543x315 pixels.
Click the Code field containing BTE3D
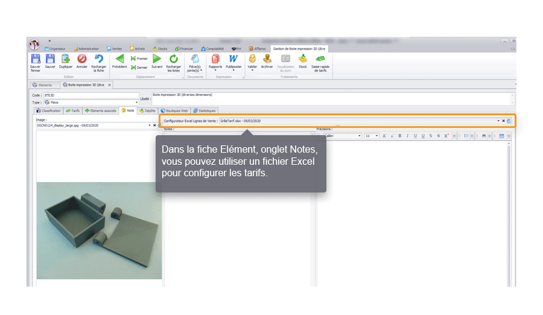tap(91, 95)
